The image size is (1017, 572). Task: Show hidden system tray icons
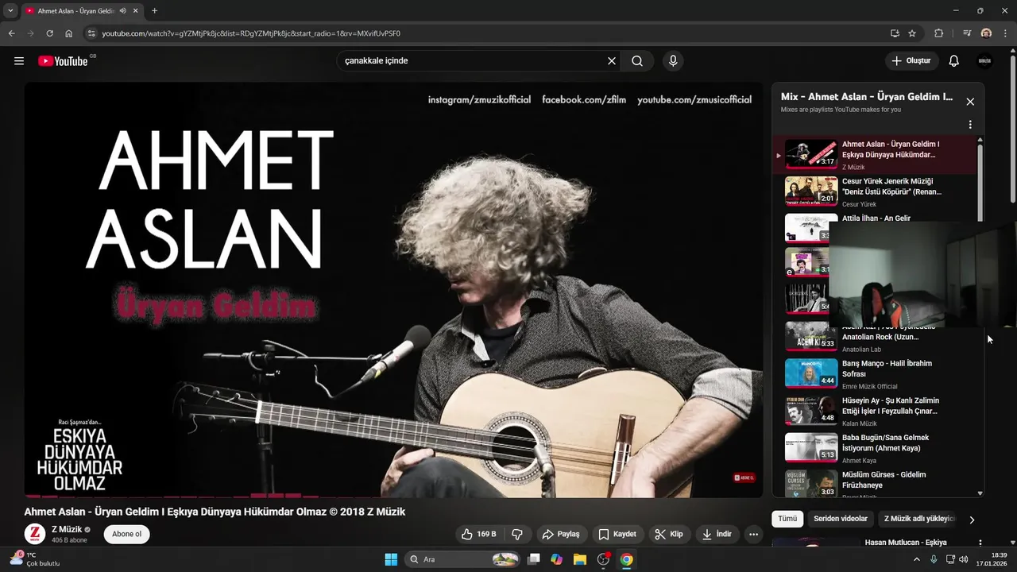point(918,559)
